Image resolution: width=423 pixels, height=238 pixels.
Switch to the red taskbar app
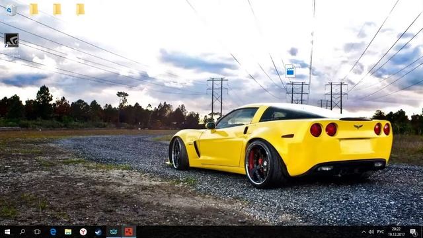[x=129, y=232]
